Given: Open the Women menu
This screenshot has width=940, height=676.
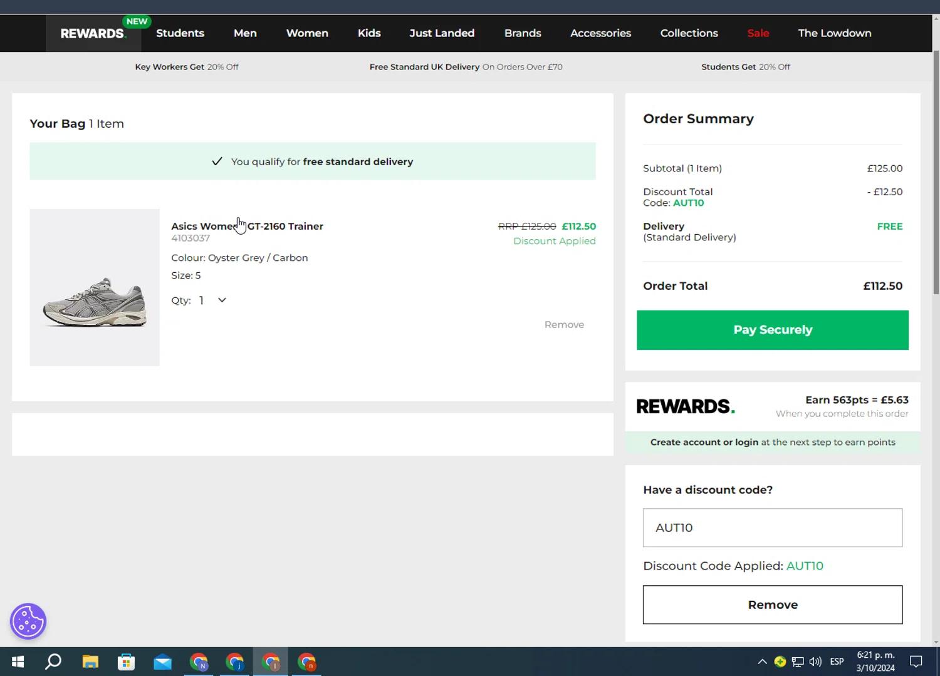Looking at the screenshot, I should (x=307, y=33).
